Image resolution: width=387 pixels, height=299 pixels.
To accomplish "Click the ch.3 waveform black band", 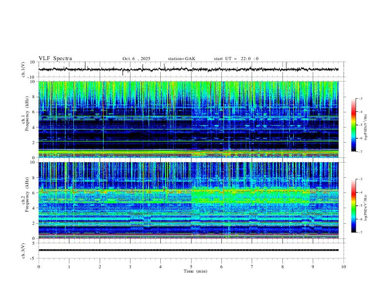I will (x=189, y=250).
